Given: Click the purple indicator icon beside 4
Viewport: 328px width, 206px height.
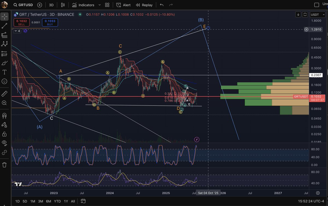Looking at the screenshot, I should 25,31.
